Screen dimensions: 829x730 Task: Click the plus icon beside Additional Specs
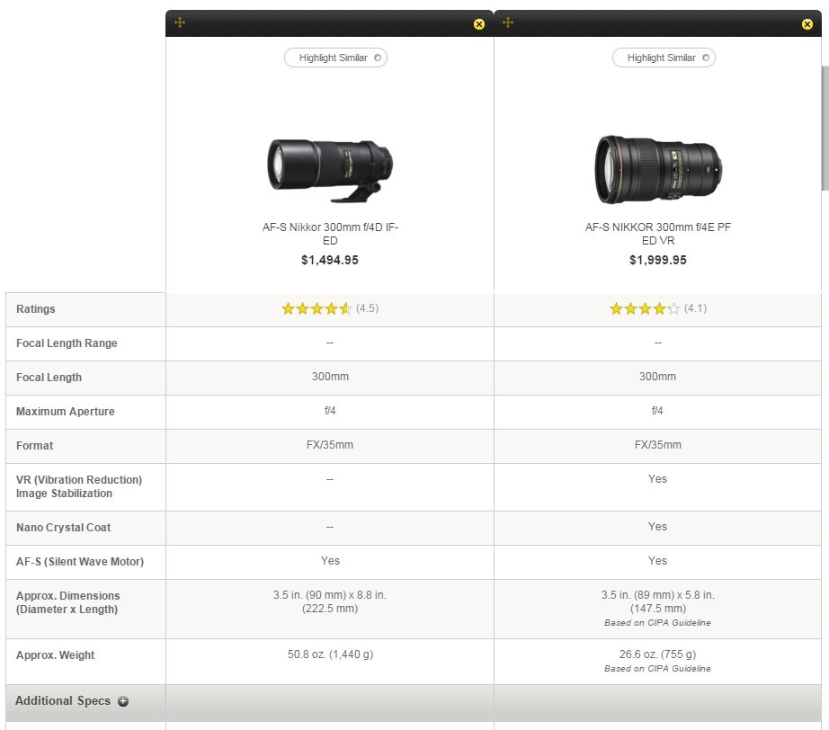(x=123, y=701)
